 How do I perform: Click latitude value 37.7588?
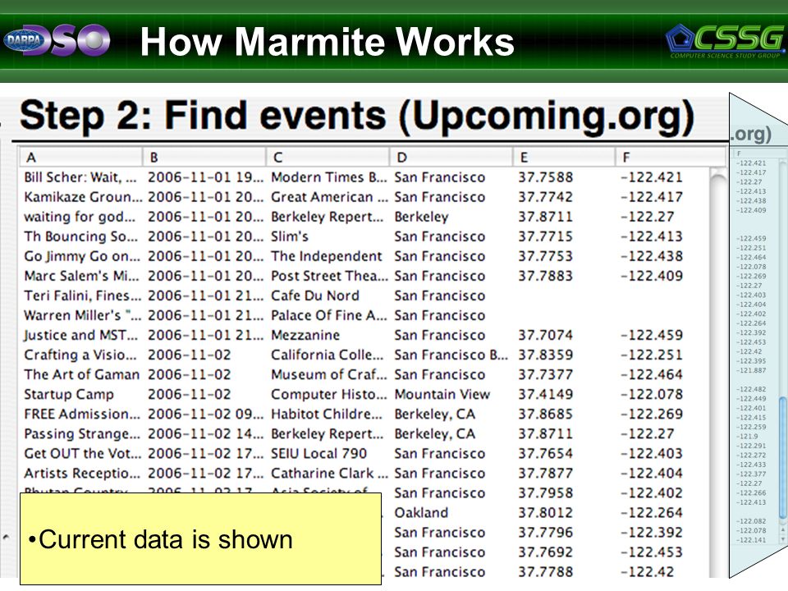545,177
